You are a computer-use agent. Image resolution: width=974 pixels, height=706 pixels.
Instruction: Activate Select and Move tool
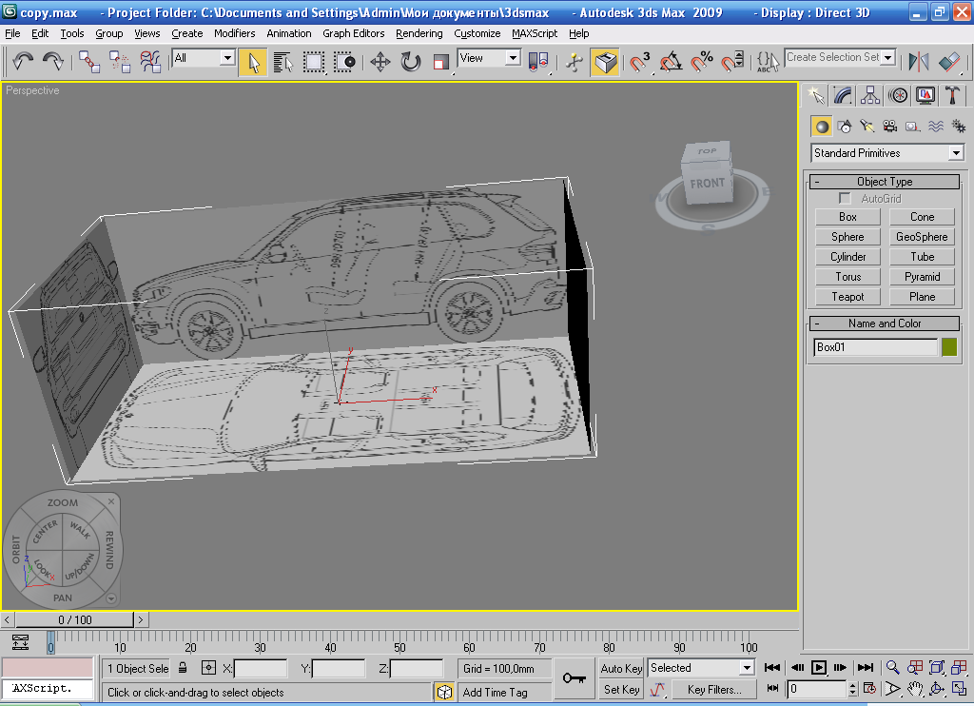point(380,62)
